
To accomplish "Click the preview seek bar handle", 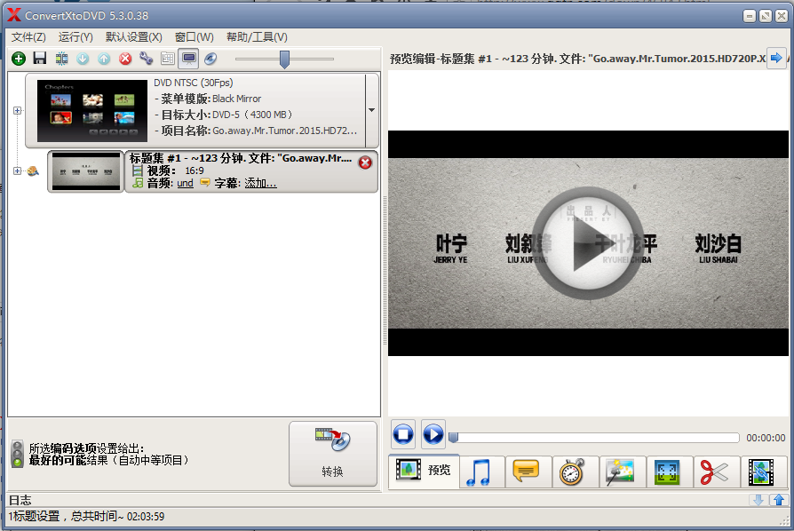I will coord(454,438).
